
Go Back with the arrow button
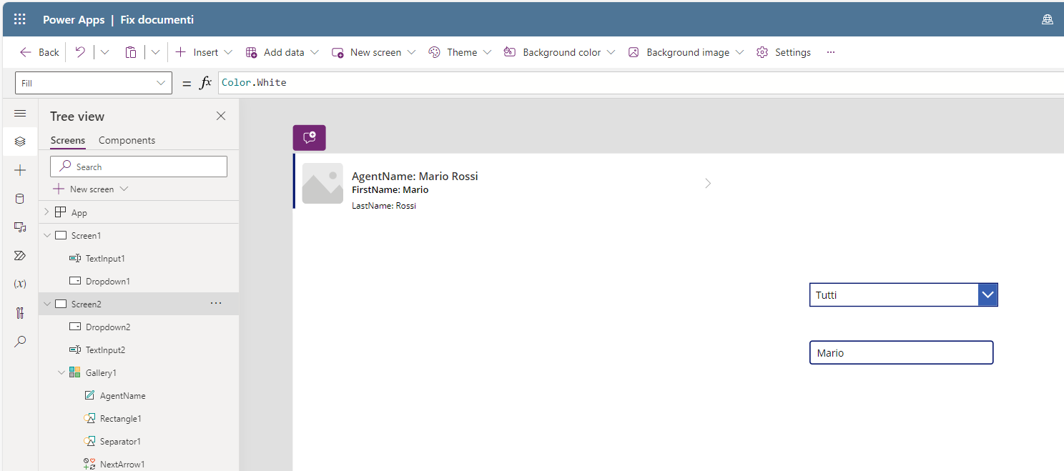click(40, 52)
